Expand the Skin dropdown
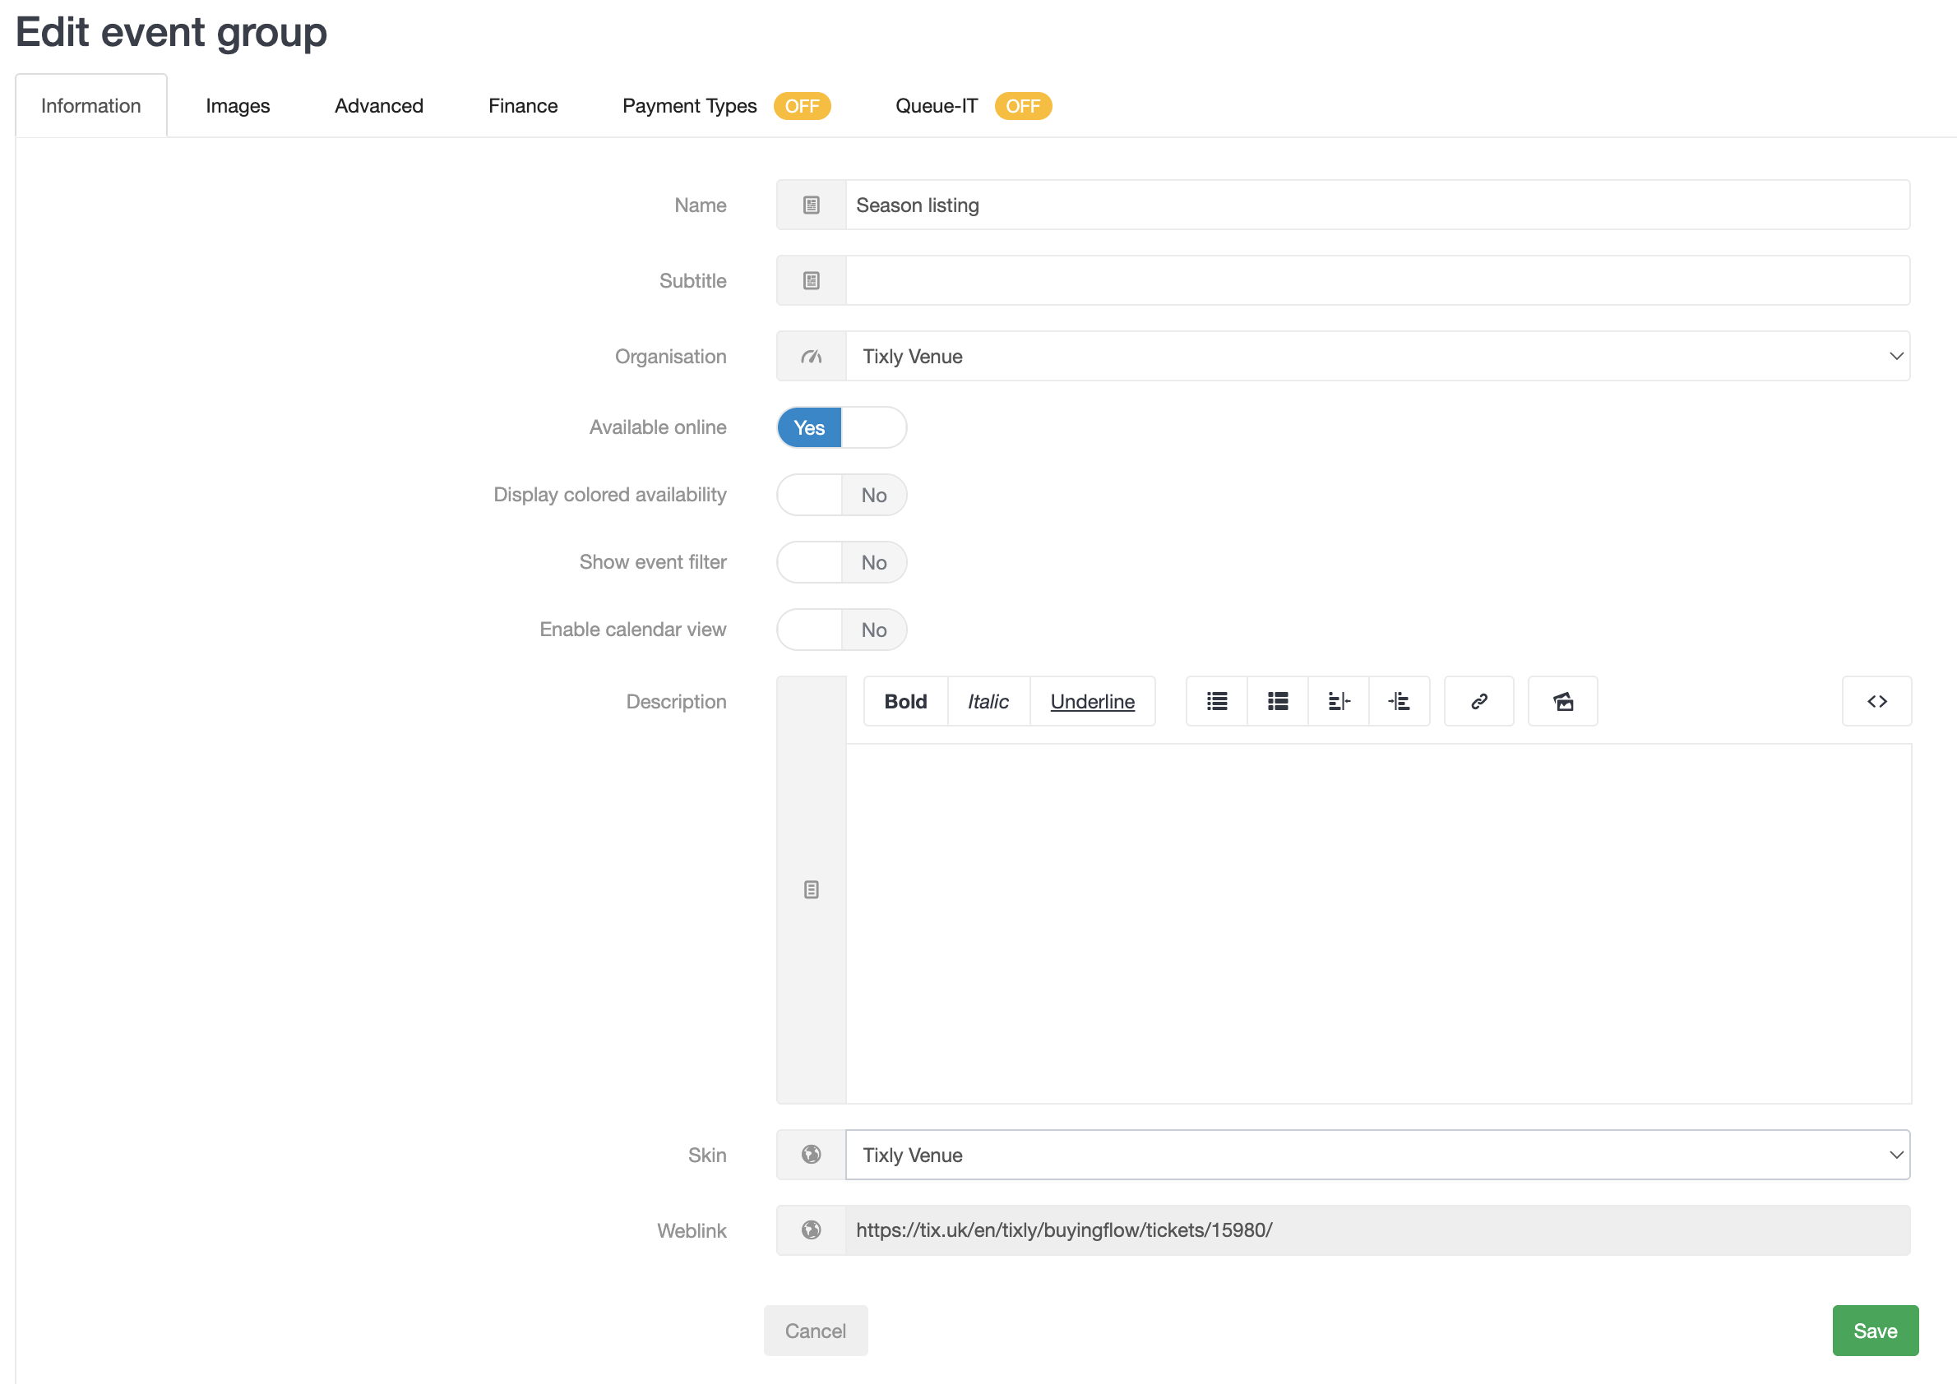1957x1384 pixels. [x=1376, y=1155]
